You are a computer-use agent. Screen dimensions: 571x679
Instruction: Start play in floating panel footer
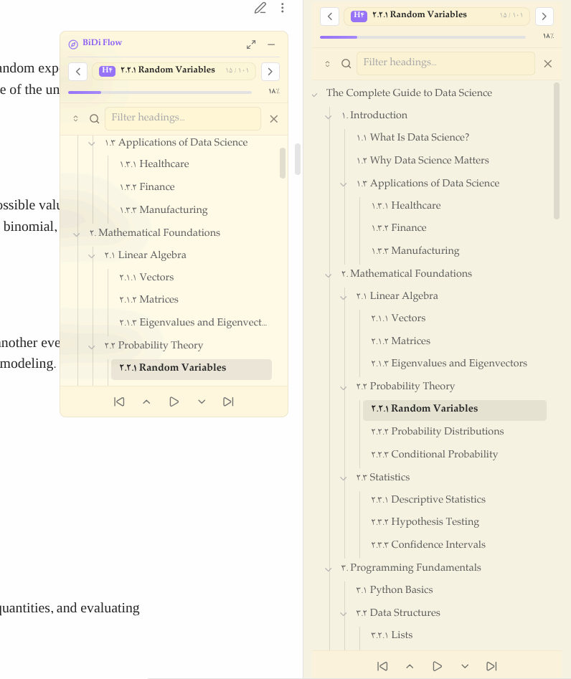pyautogui.click(x=174, y=402)
